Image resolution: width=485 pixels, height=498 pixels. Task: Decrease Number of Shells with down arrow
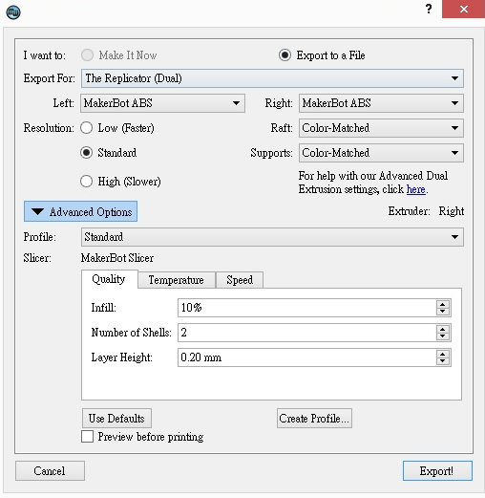coord(443,336)
